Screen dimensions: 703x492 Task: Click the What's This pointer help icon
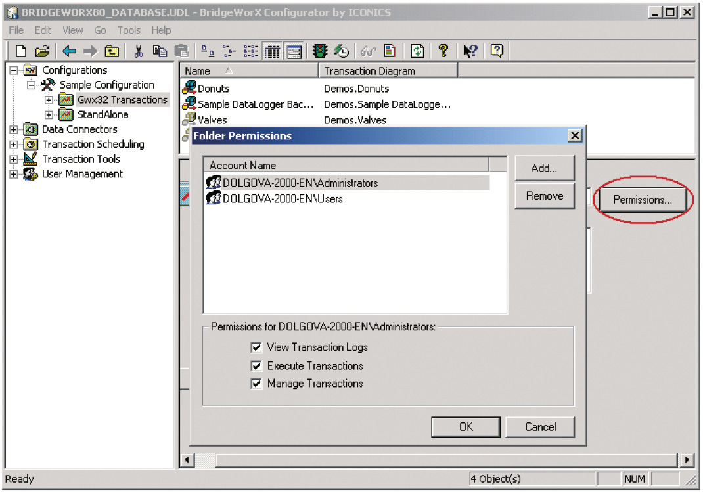(470, 51)
